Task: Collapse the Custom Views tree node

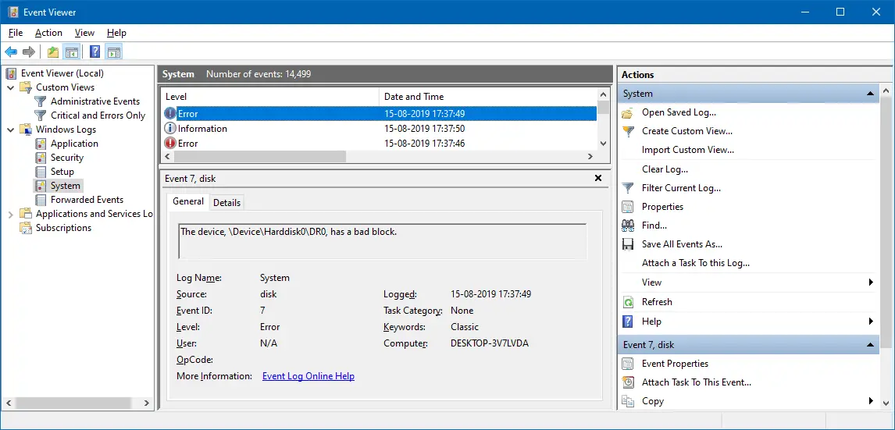Action: coord(11,87)
